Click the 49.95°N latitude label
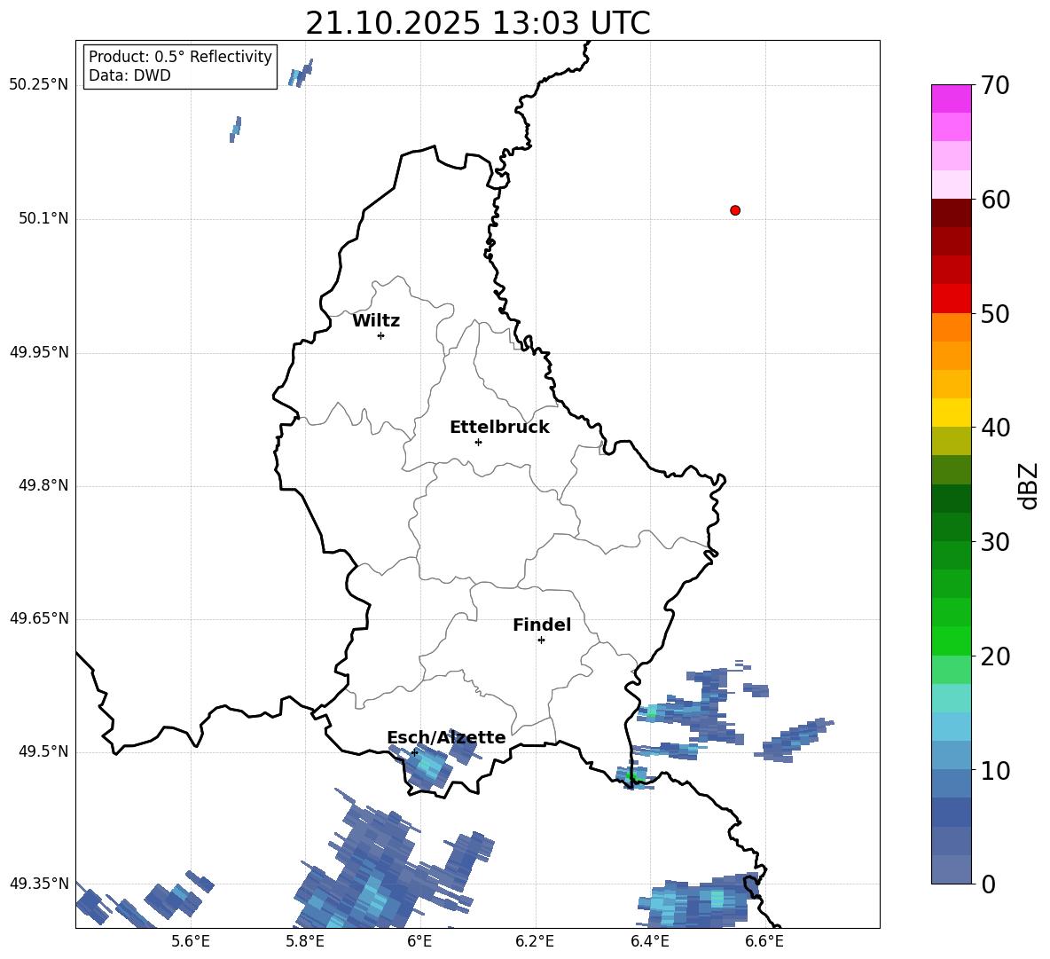This screenshot has height=959, width=1050. point(39,352)
